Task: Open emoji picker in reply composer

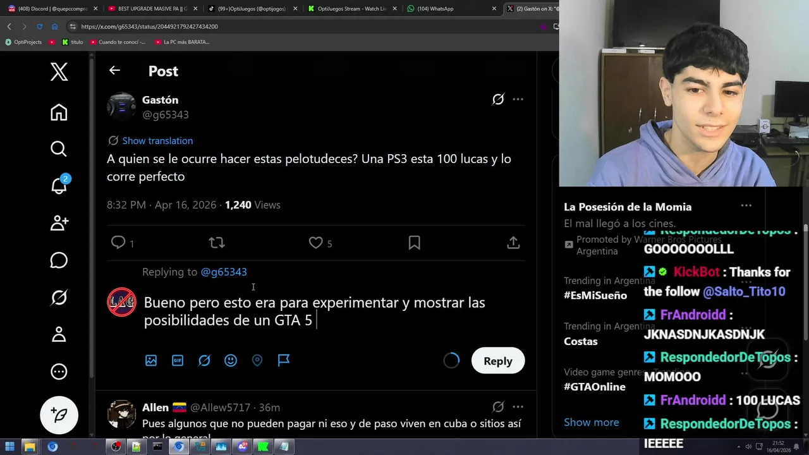Action: pyautogui.click(x=231, y=360)
